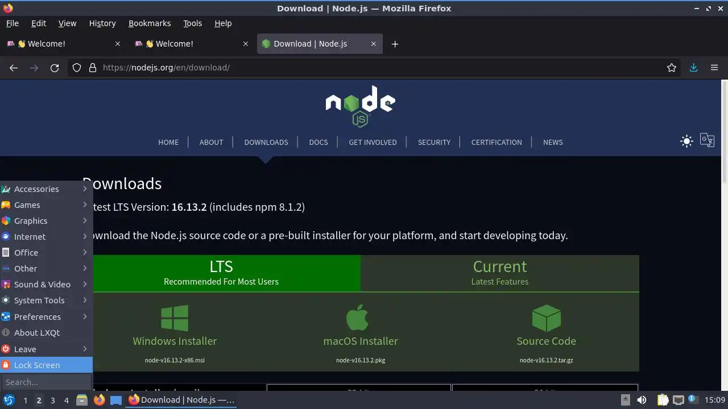Expand the System Tools submenu
The image size is (728, 409).
(46, 301)
